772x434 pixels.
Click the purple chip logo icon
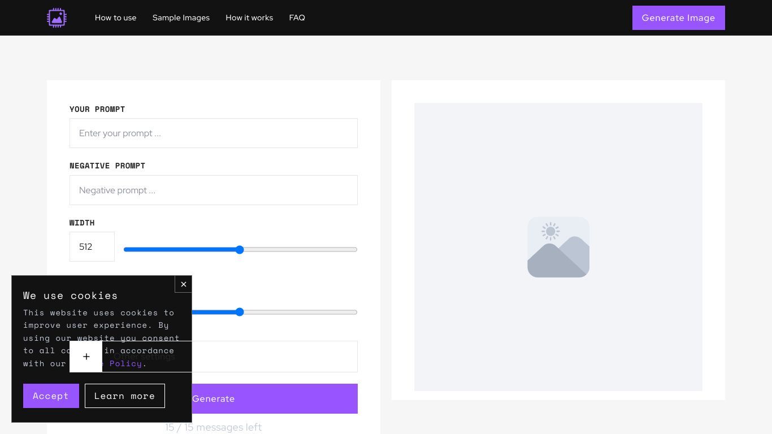point(57,18)
